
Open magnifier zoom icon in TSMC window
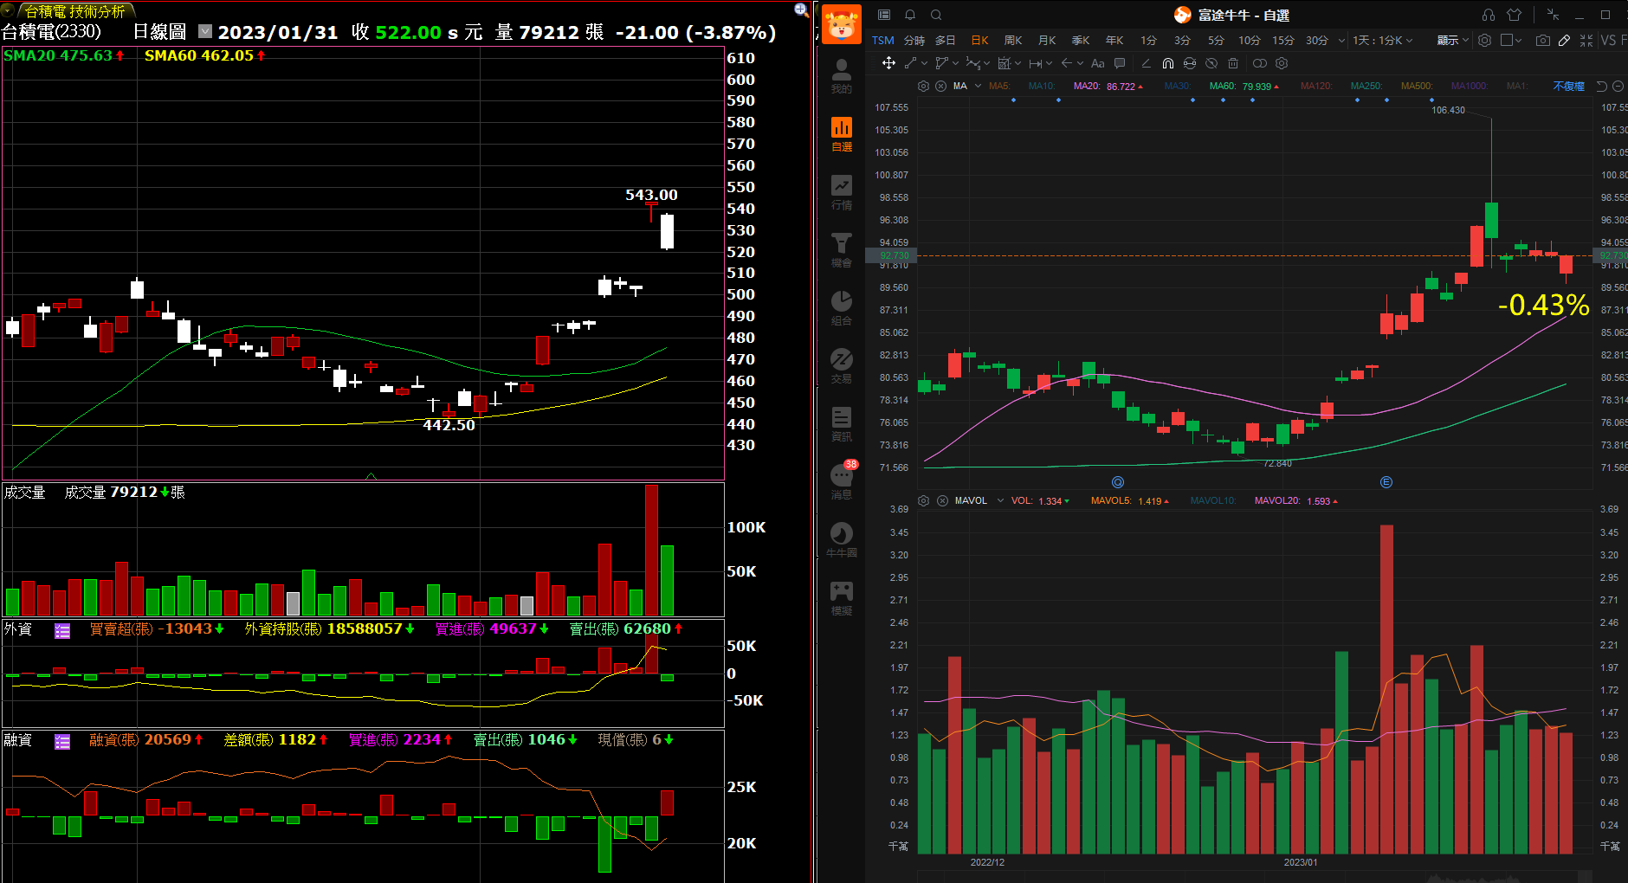801,10
